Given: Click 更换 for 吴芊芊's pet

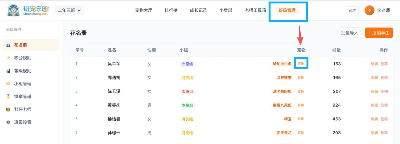Looking at the screenshot, I should point(301,64).
